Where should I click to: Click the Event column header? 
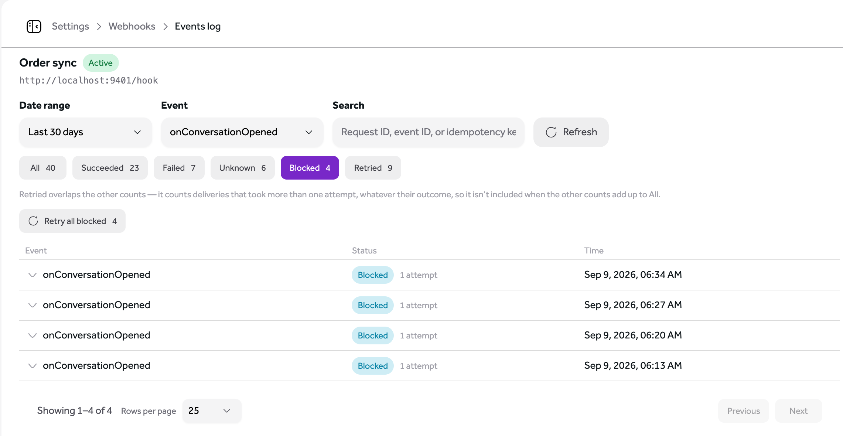tap(36, 251)
